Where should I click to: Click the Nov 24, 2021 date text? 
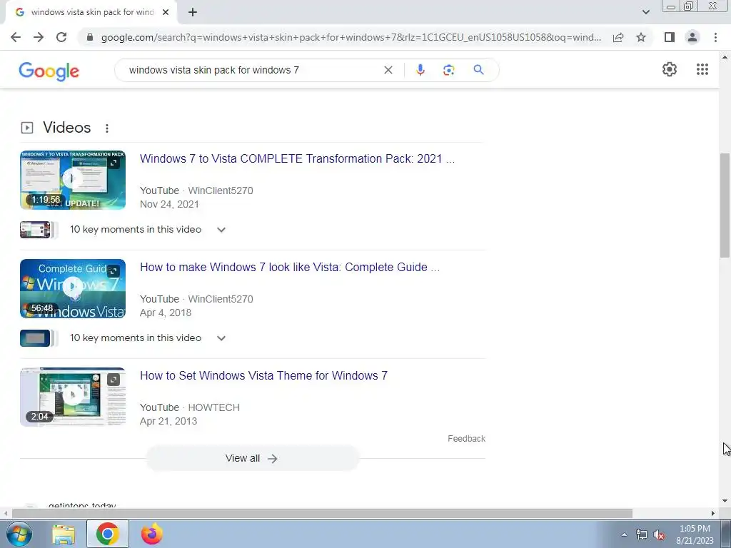(169, 205)
